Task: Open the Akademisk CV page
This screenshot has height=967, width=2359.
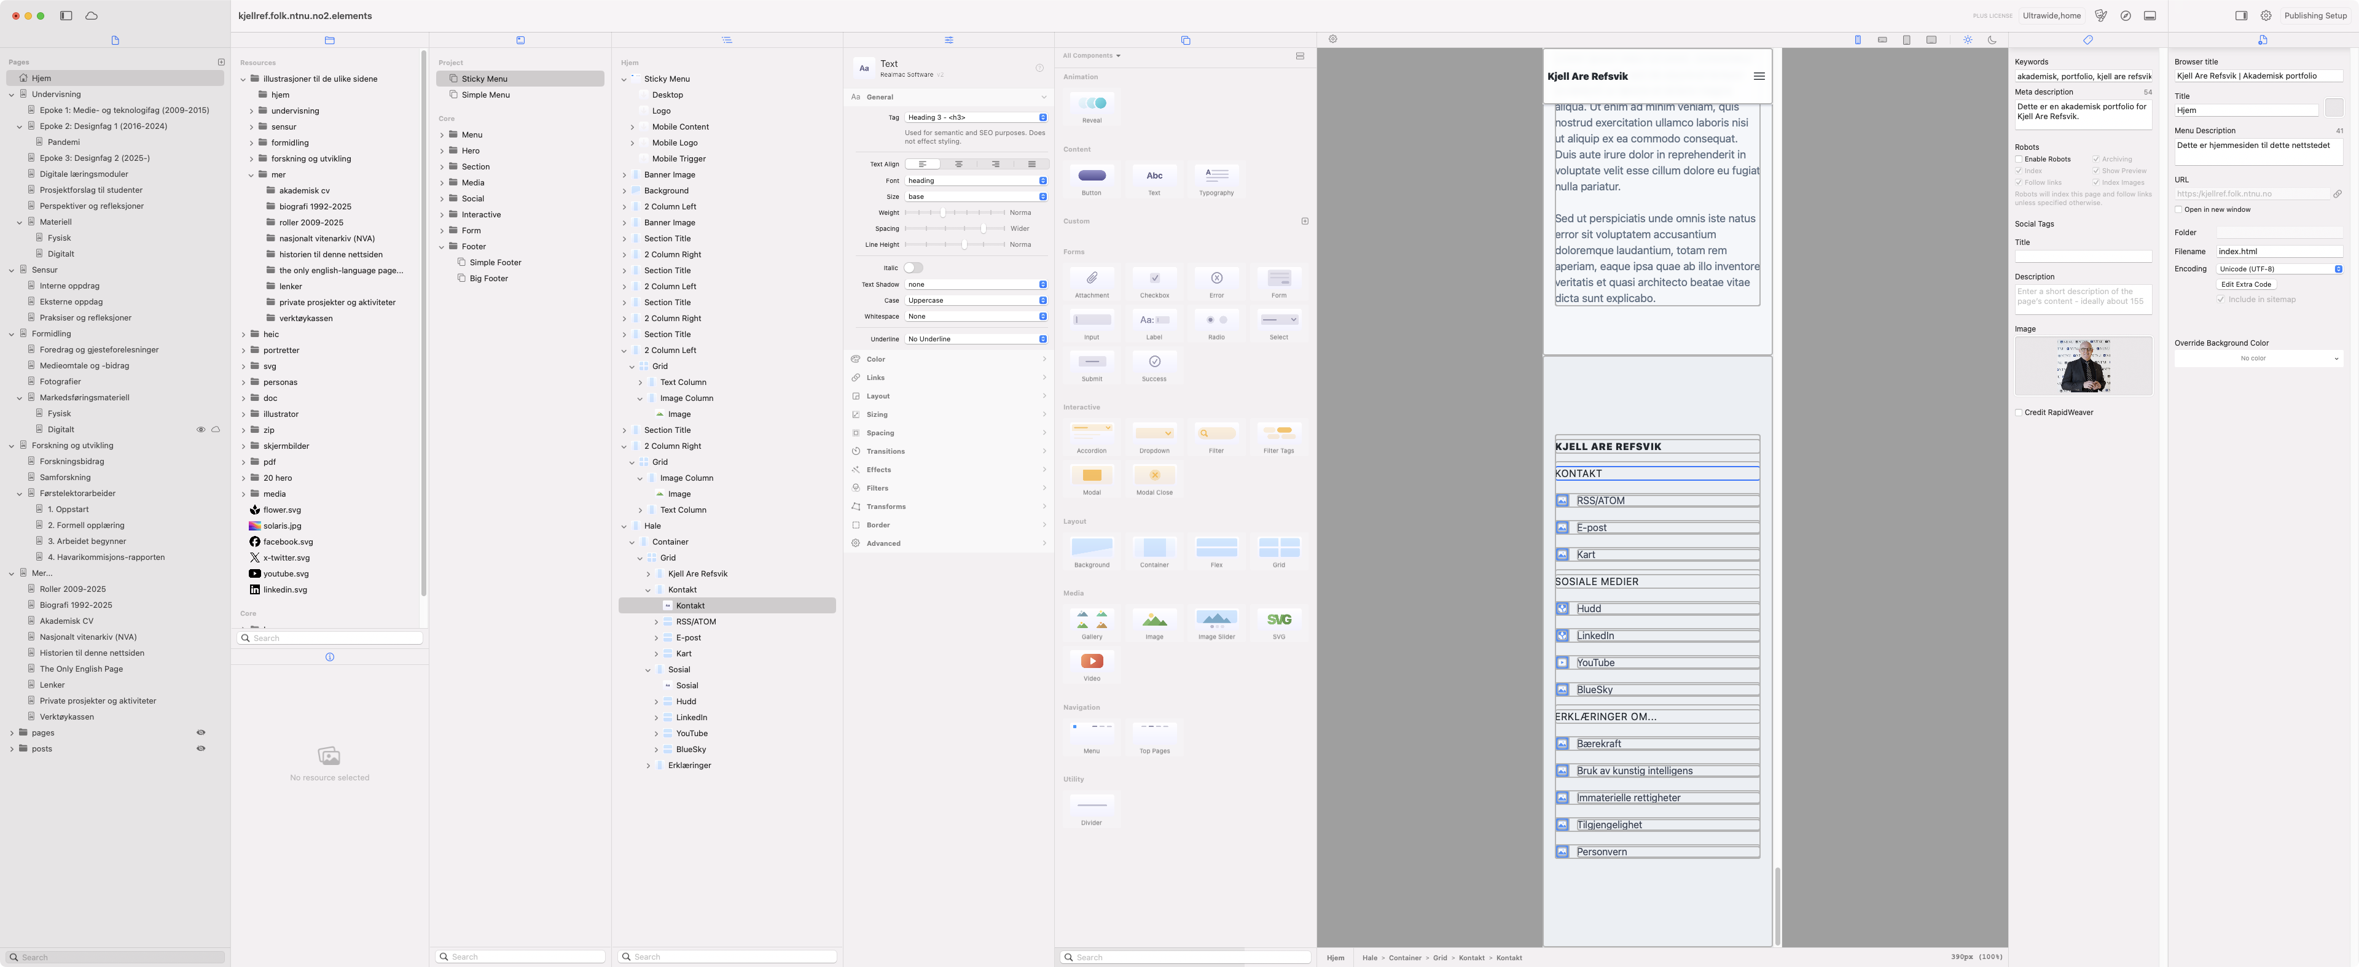Action: [66, 621]
